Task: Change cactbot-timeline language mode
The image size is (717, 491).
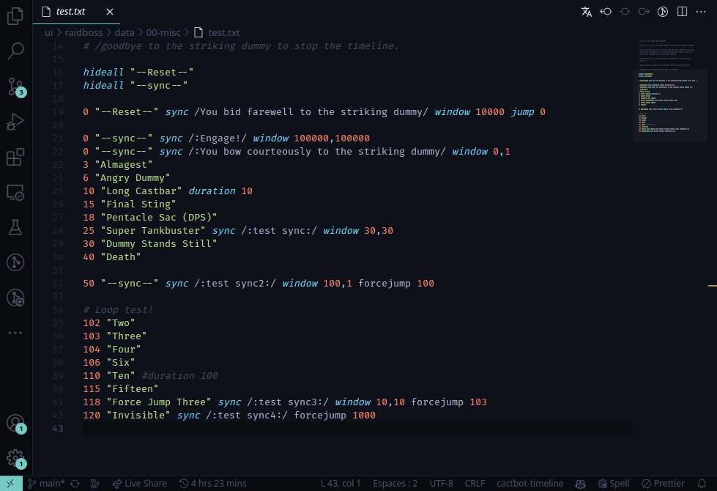Action: (530, 483)
